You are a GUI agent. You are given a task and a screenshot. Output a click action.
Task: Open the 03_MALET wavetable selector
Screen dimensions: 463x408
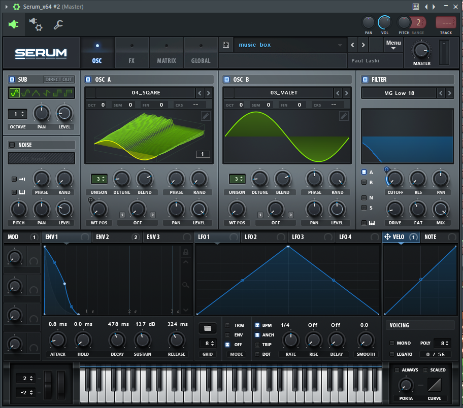(x=284, y=93)
